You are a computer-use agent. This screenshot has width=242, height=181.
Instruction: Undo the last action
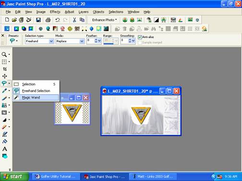point(58,20)
